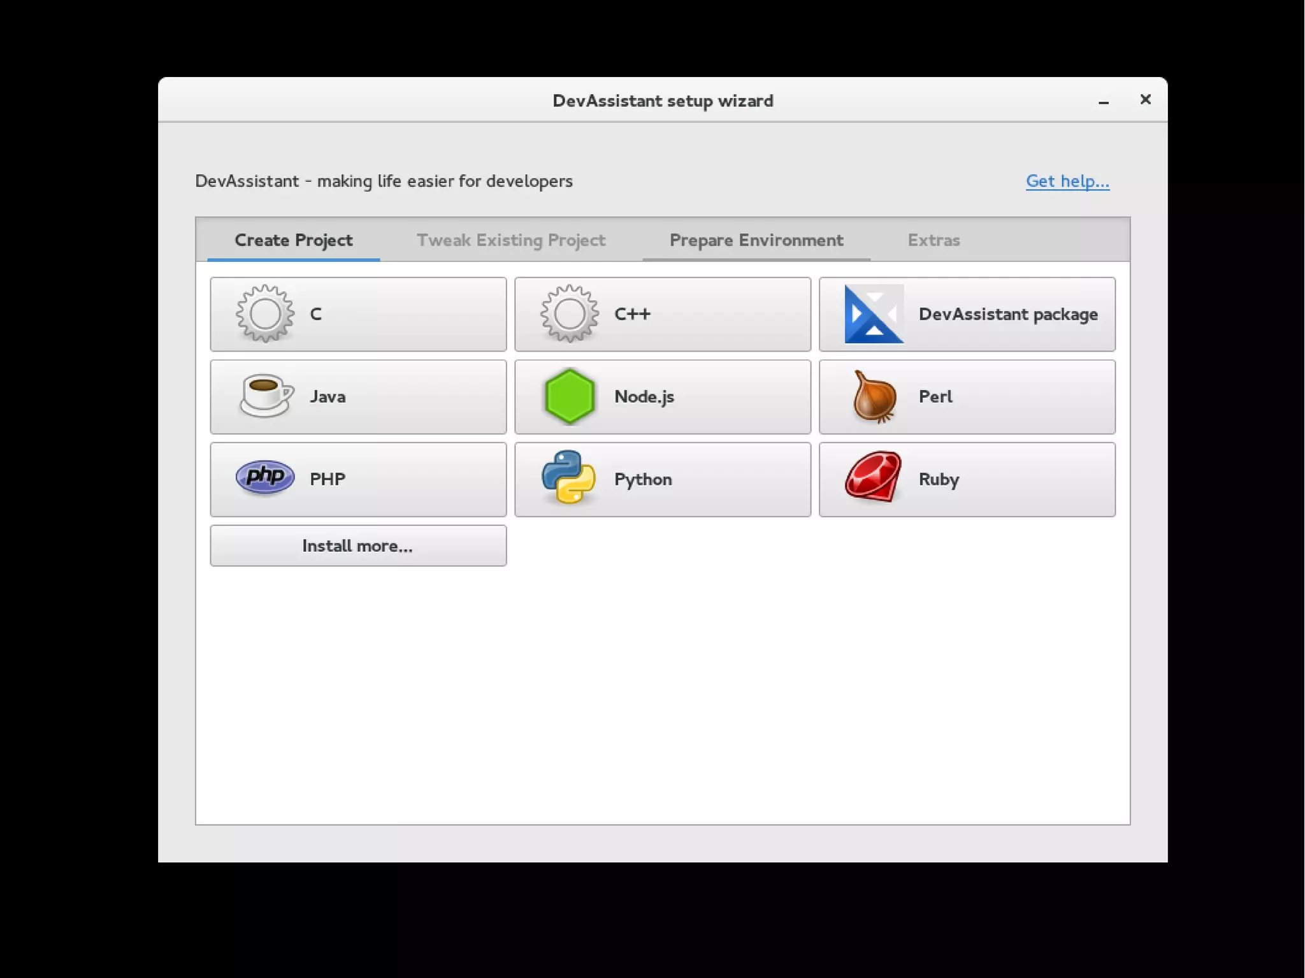Click the red Ruby gem icon
Viewport: 1305px width, 978px height.
(874, 477)
